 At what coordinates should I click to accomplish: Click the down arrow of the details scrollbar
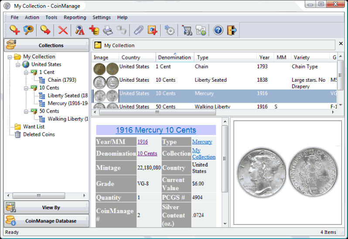(x=225, y=224)
